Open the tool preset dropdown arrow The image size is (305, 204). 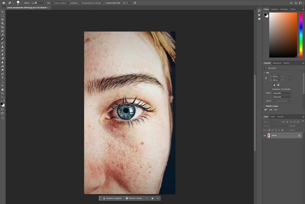(13, 3)
